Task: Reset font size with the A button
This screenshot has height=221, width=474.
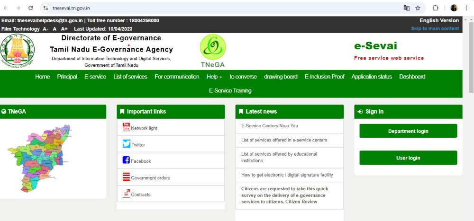Action: click(x=55, y=29)
